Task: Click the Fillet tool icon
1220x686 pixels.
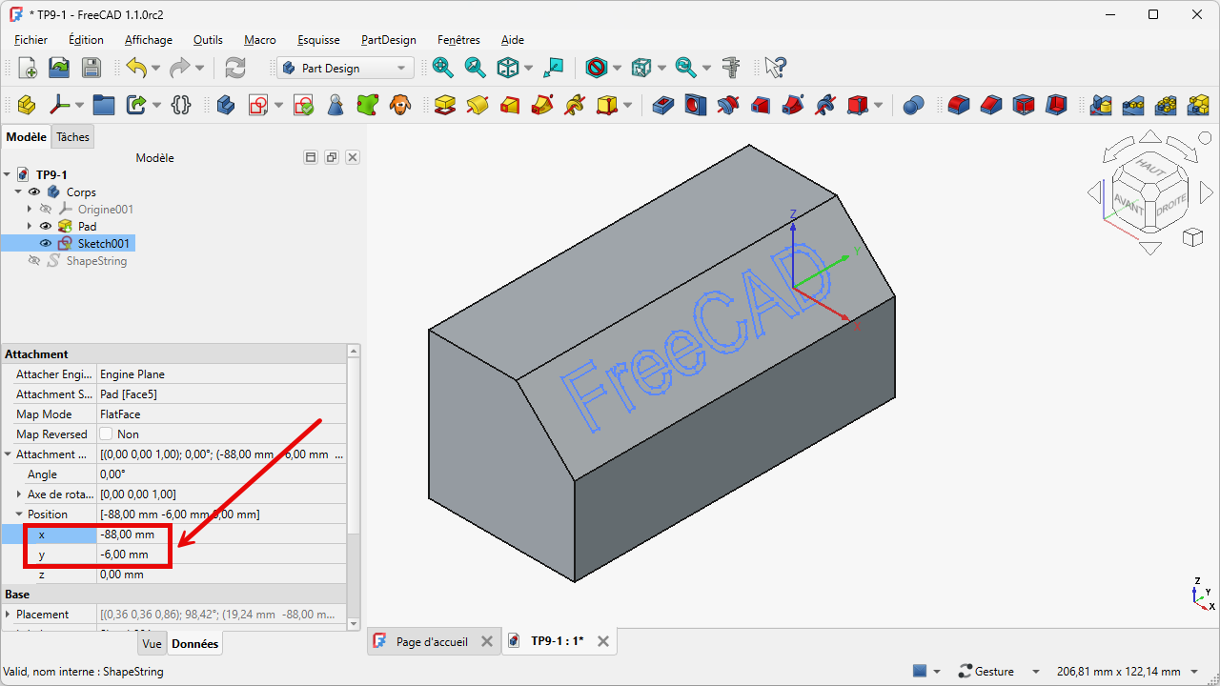Action: (959, 105)
